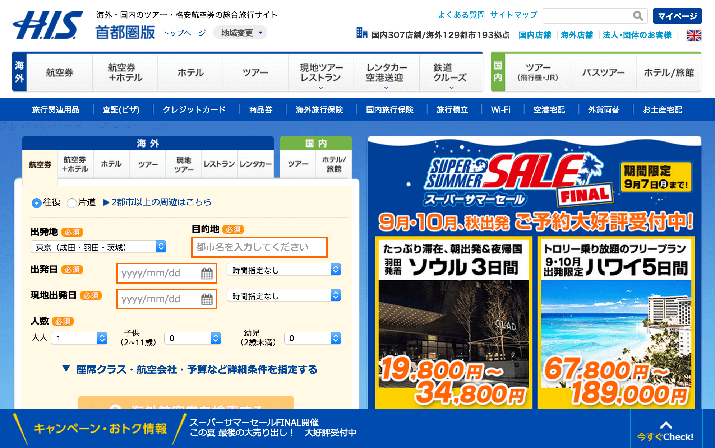This screenshot has height=448, width=715.
Task: Open the よくある質問 link
Action: click(x=461, y=15)
